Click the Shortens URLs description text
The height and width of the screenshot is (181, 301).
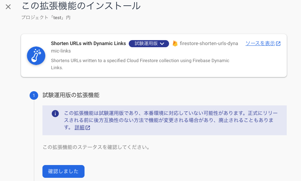click(140, 64)
